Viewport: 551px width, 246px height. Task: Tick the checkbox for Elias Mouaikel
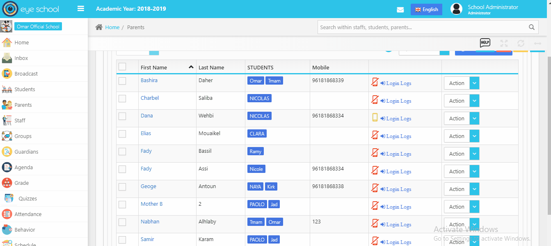[x=122, y=134]
